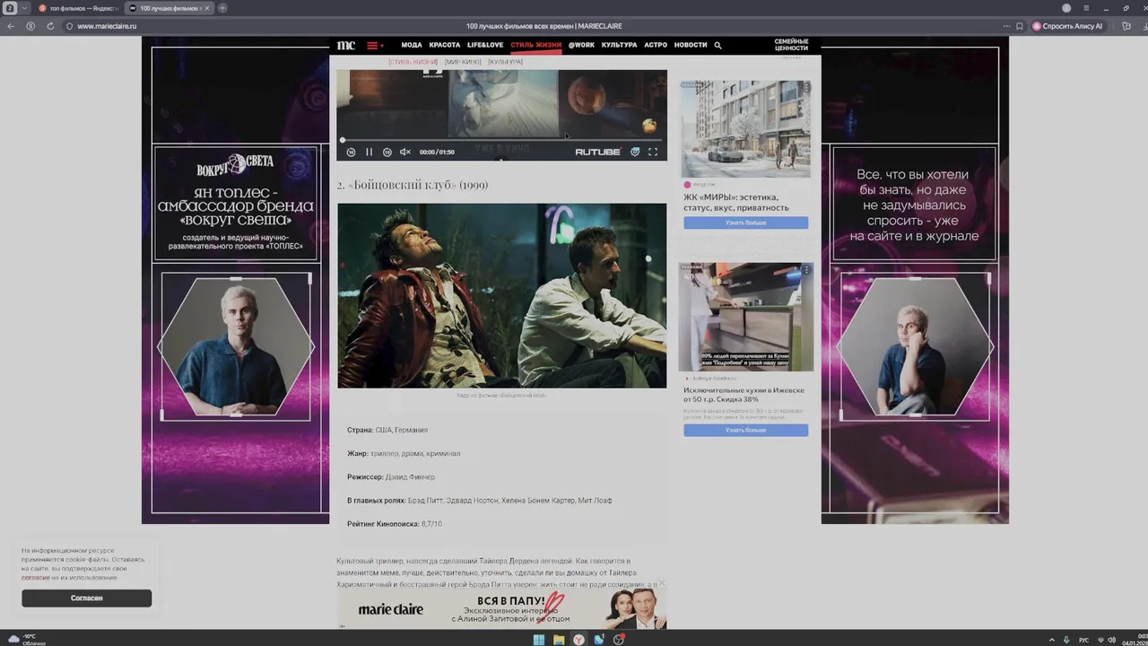The width and height of the screenshot is (1148, 646).
Task: Click the [МИР КИНО] breadcrumb
Action: point(463,62)
